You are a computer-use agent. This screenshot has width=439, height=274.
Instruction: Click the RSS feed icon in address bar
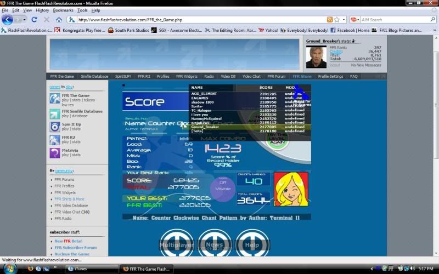tap(329, 20)
